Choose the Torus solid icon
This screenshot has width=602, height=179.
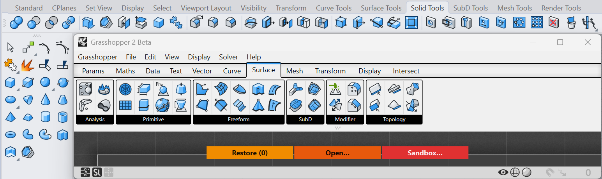[x=10, y=135]
